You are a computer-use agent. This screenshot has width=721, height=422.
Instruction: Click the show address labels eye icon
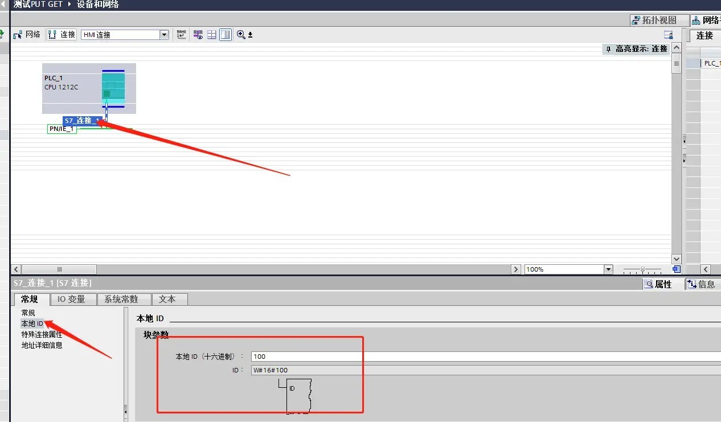(x=198, y=35)
